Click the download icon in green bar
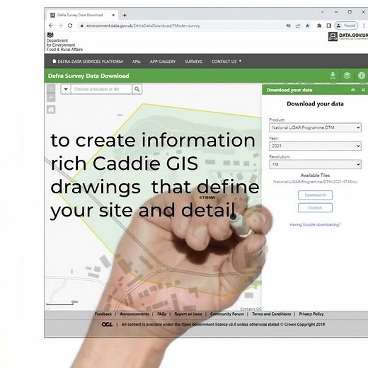Image resolution: width=368 pixels, height=368 pixels. pyautogui.click(x=333, y=76)
